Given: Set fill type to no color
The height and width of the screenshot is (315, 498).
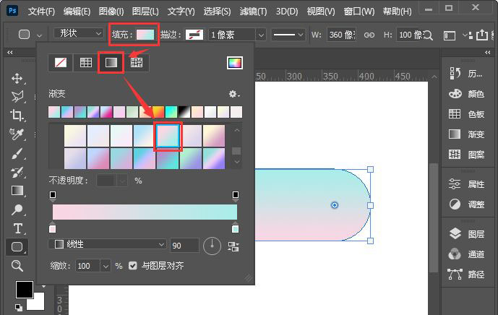Looking at the screenshot, I should coord(61,63).
